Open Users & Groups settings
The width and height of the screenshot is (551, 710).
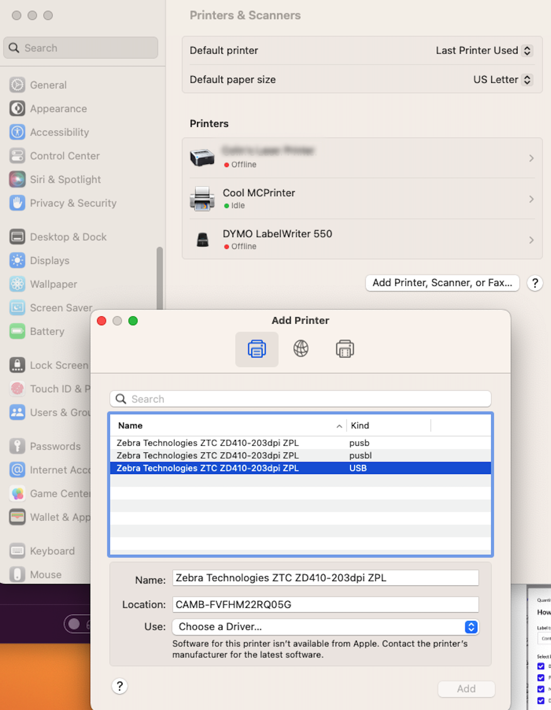pos(50,413)
